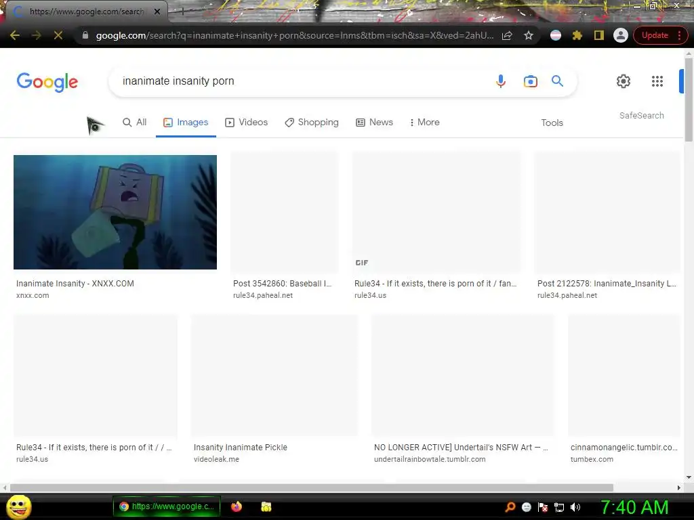Click the round white tray icon
This screenshot has width=694, height=520.
point(526,507)
